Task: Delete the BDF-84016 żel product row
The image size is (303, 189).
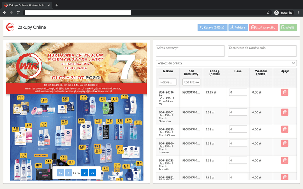Action: [285, 92]
